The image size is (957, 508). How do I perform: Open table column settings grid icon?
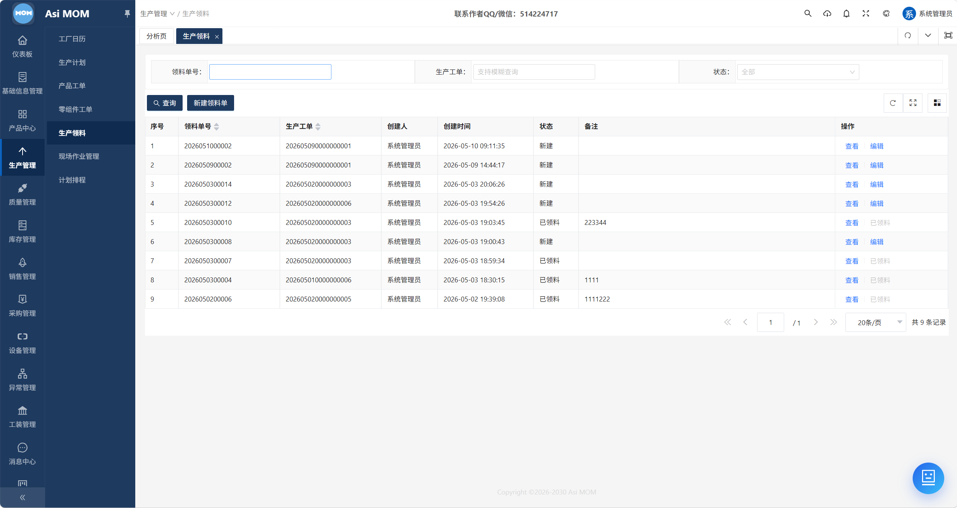click(937, 103)
